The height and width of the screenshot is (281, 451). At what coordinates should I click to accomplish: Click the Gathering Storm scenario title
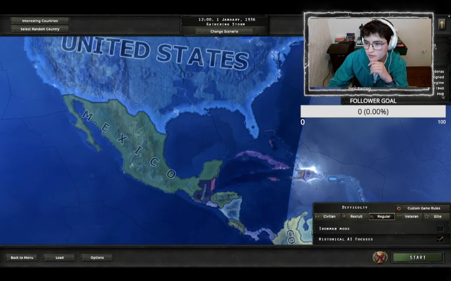tap(226, 25)
